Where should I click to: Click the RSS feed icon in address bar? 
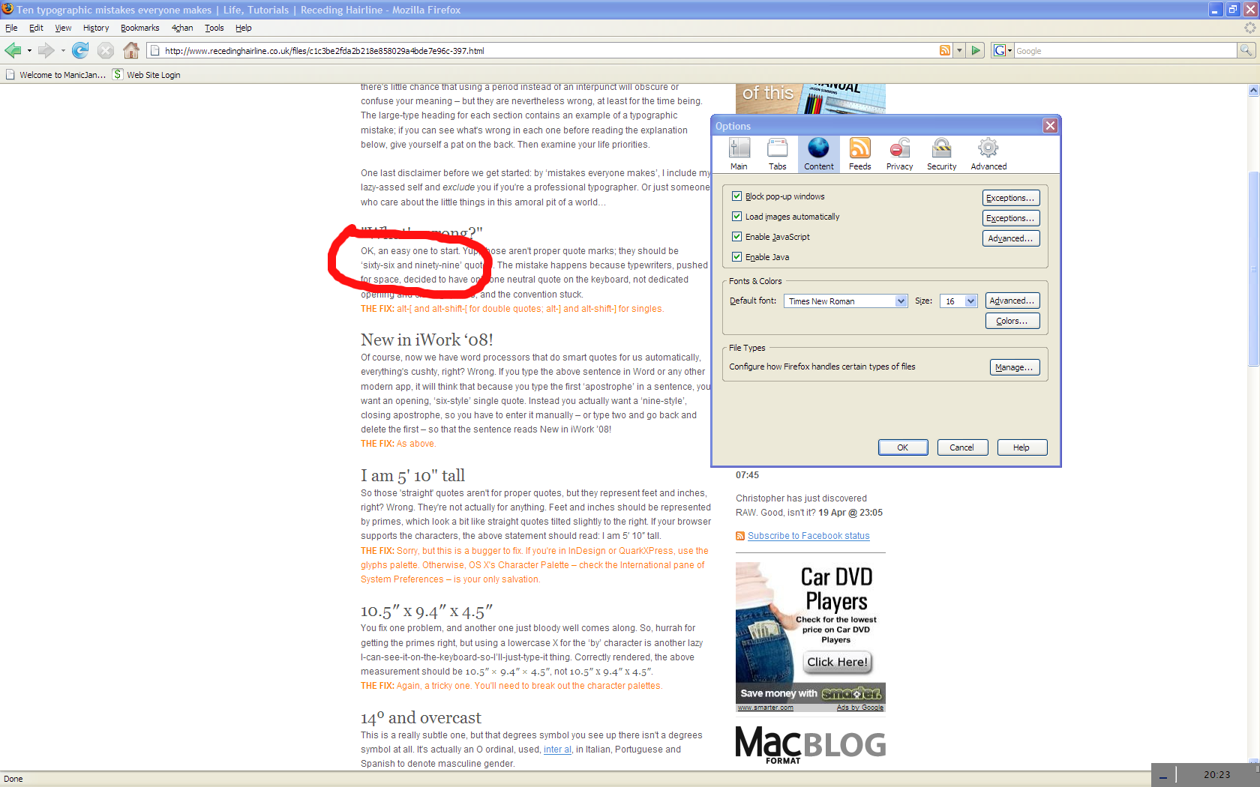pyautogui.click(x=945, y=51)
